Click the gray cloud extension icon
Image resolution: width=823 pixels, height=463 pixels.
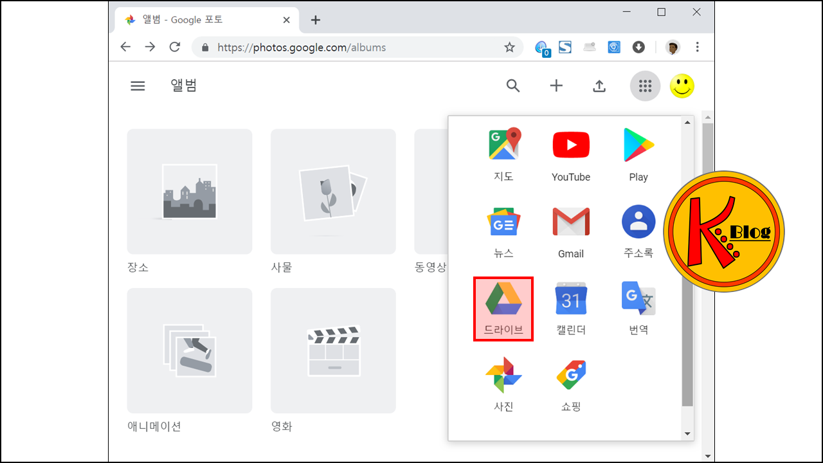(x=590, y=47)
